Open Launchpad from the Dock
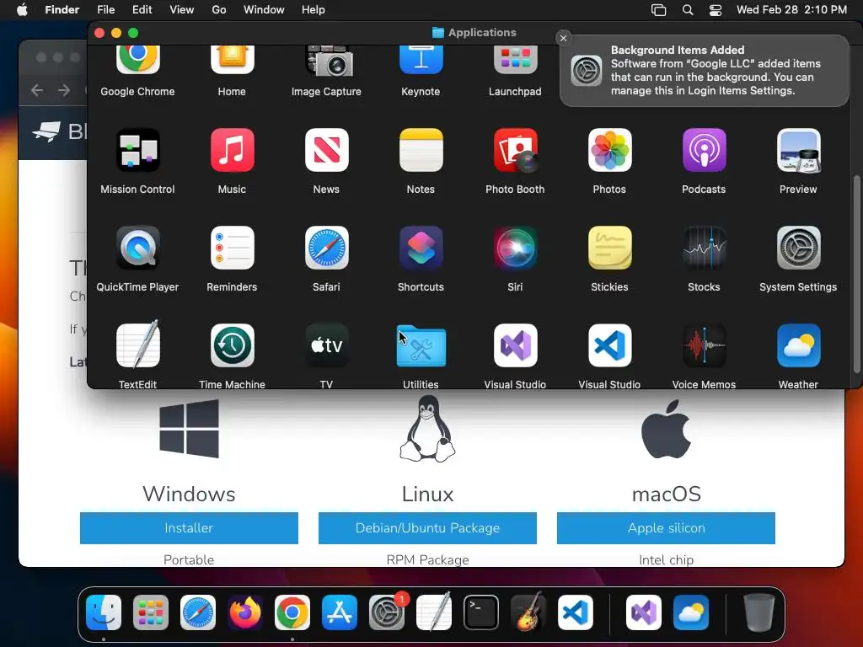 click(151, 612)
